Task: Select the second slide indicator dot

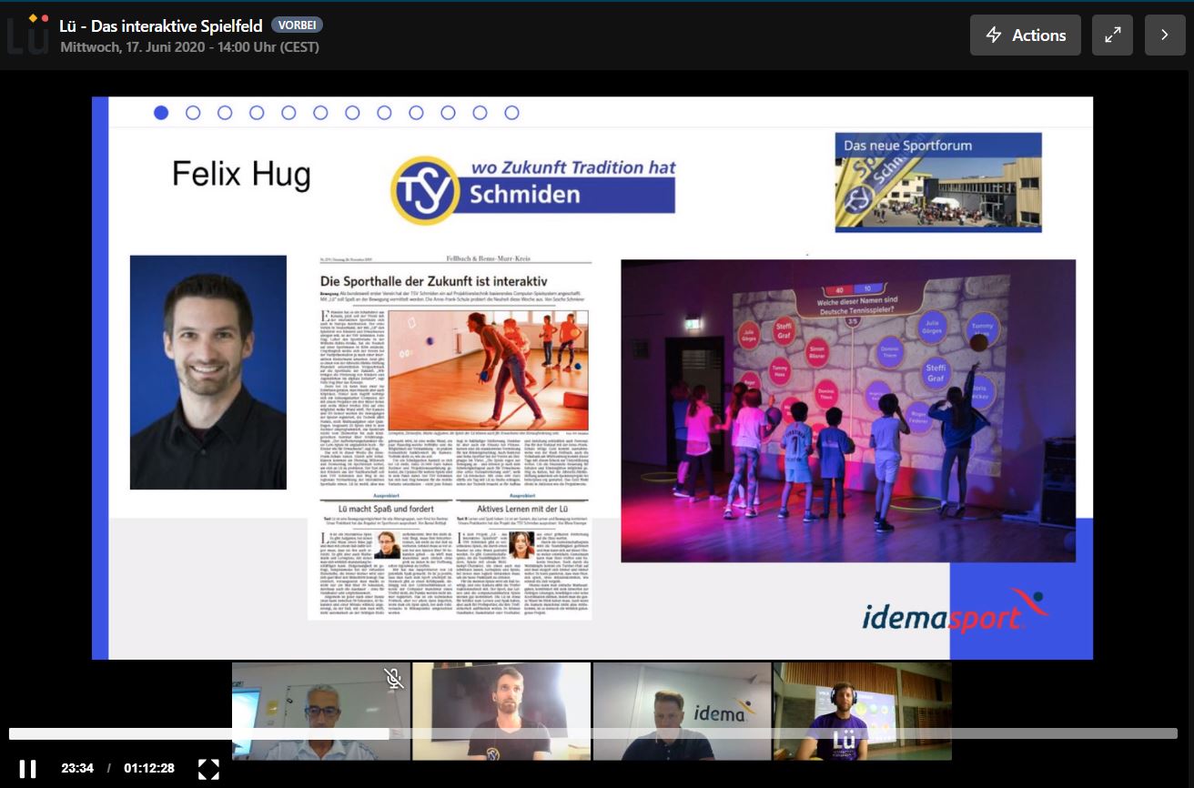Action: (x=193, y=113)
